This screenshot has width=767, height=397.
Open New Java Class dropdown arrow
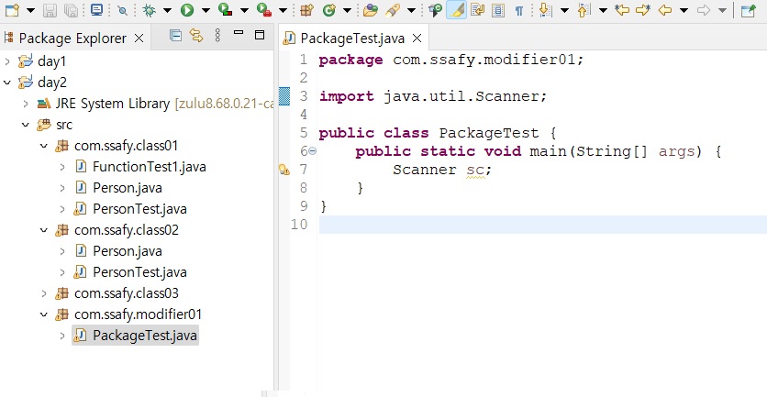(x=347, y=11)
